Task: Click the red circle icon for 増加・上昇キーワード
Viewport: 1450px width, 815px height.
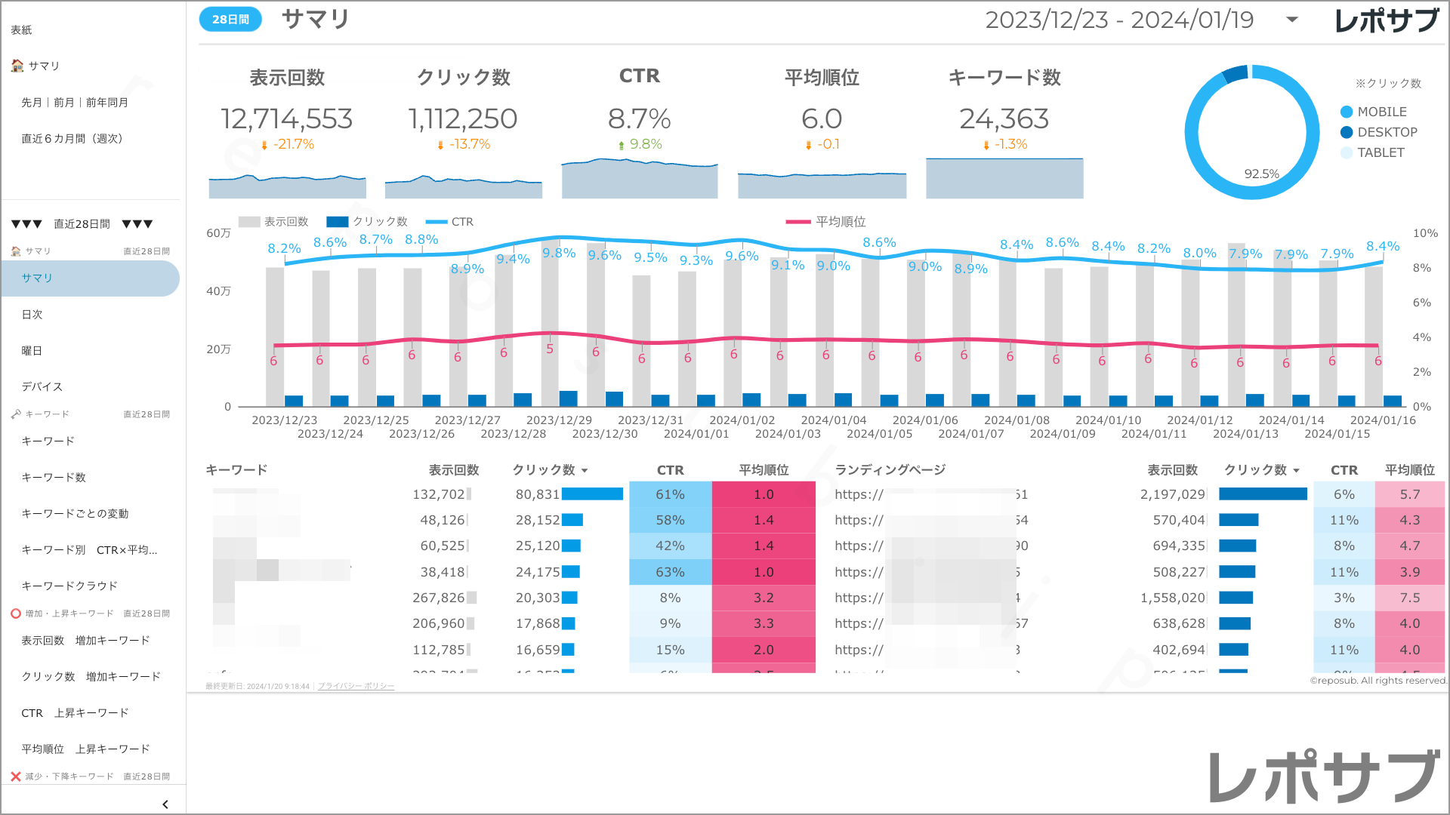Action: [15, 614]
